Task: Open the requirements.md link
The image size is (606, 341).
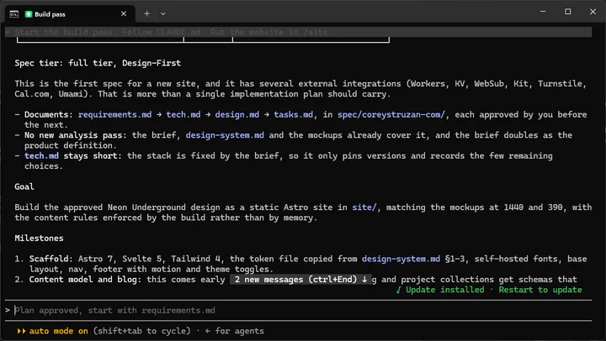Action: [x=114, y=114]
